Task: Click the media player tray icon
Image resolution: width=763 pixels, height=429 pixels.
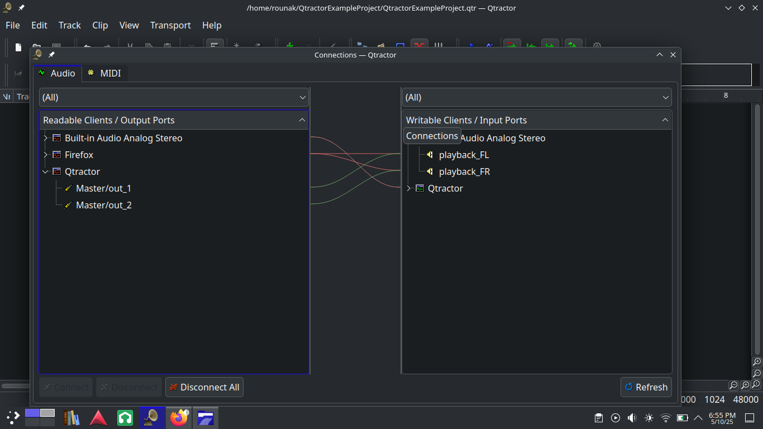Action: coord(616,418)
